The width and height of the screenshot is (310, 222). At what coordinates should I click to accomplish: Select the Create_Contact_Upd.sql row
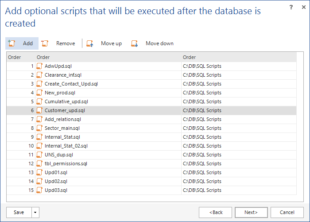click(151, 84)
